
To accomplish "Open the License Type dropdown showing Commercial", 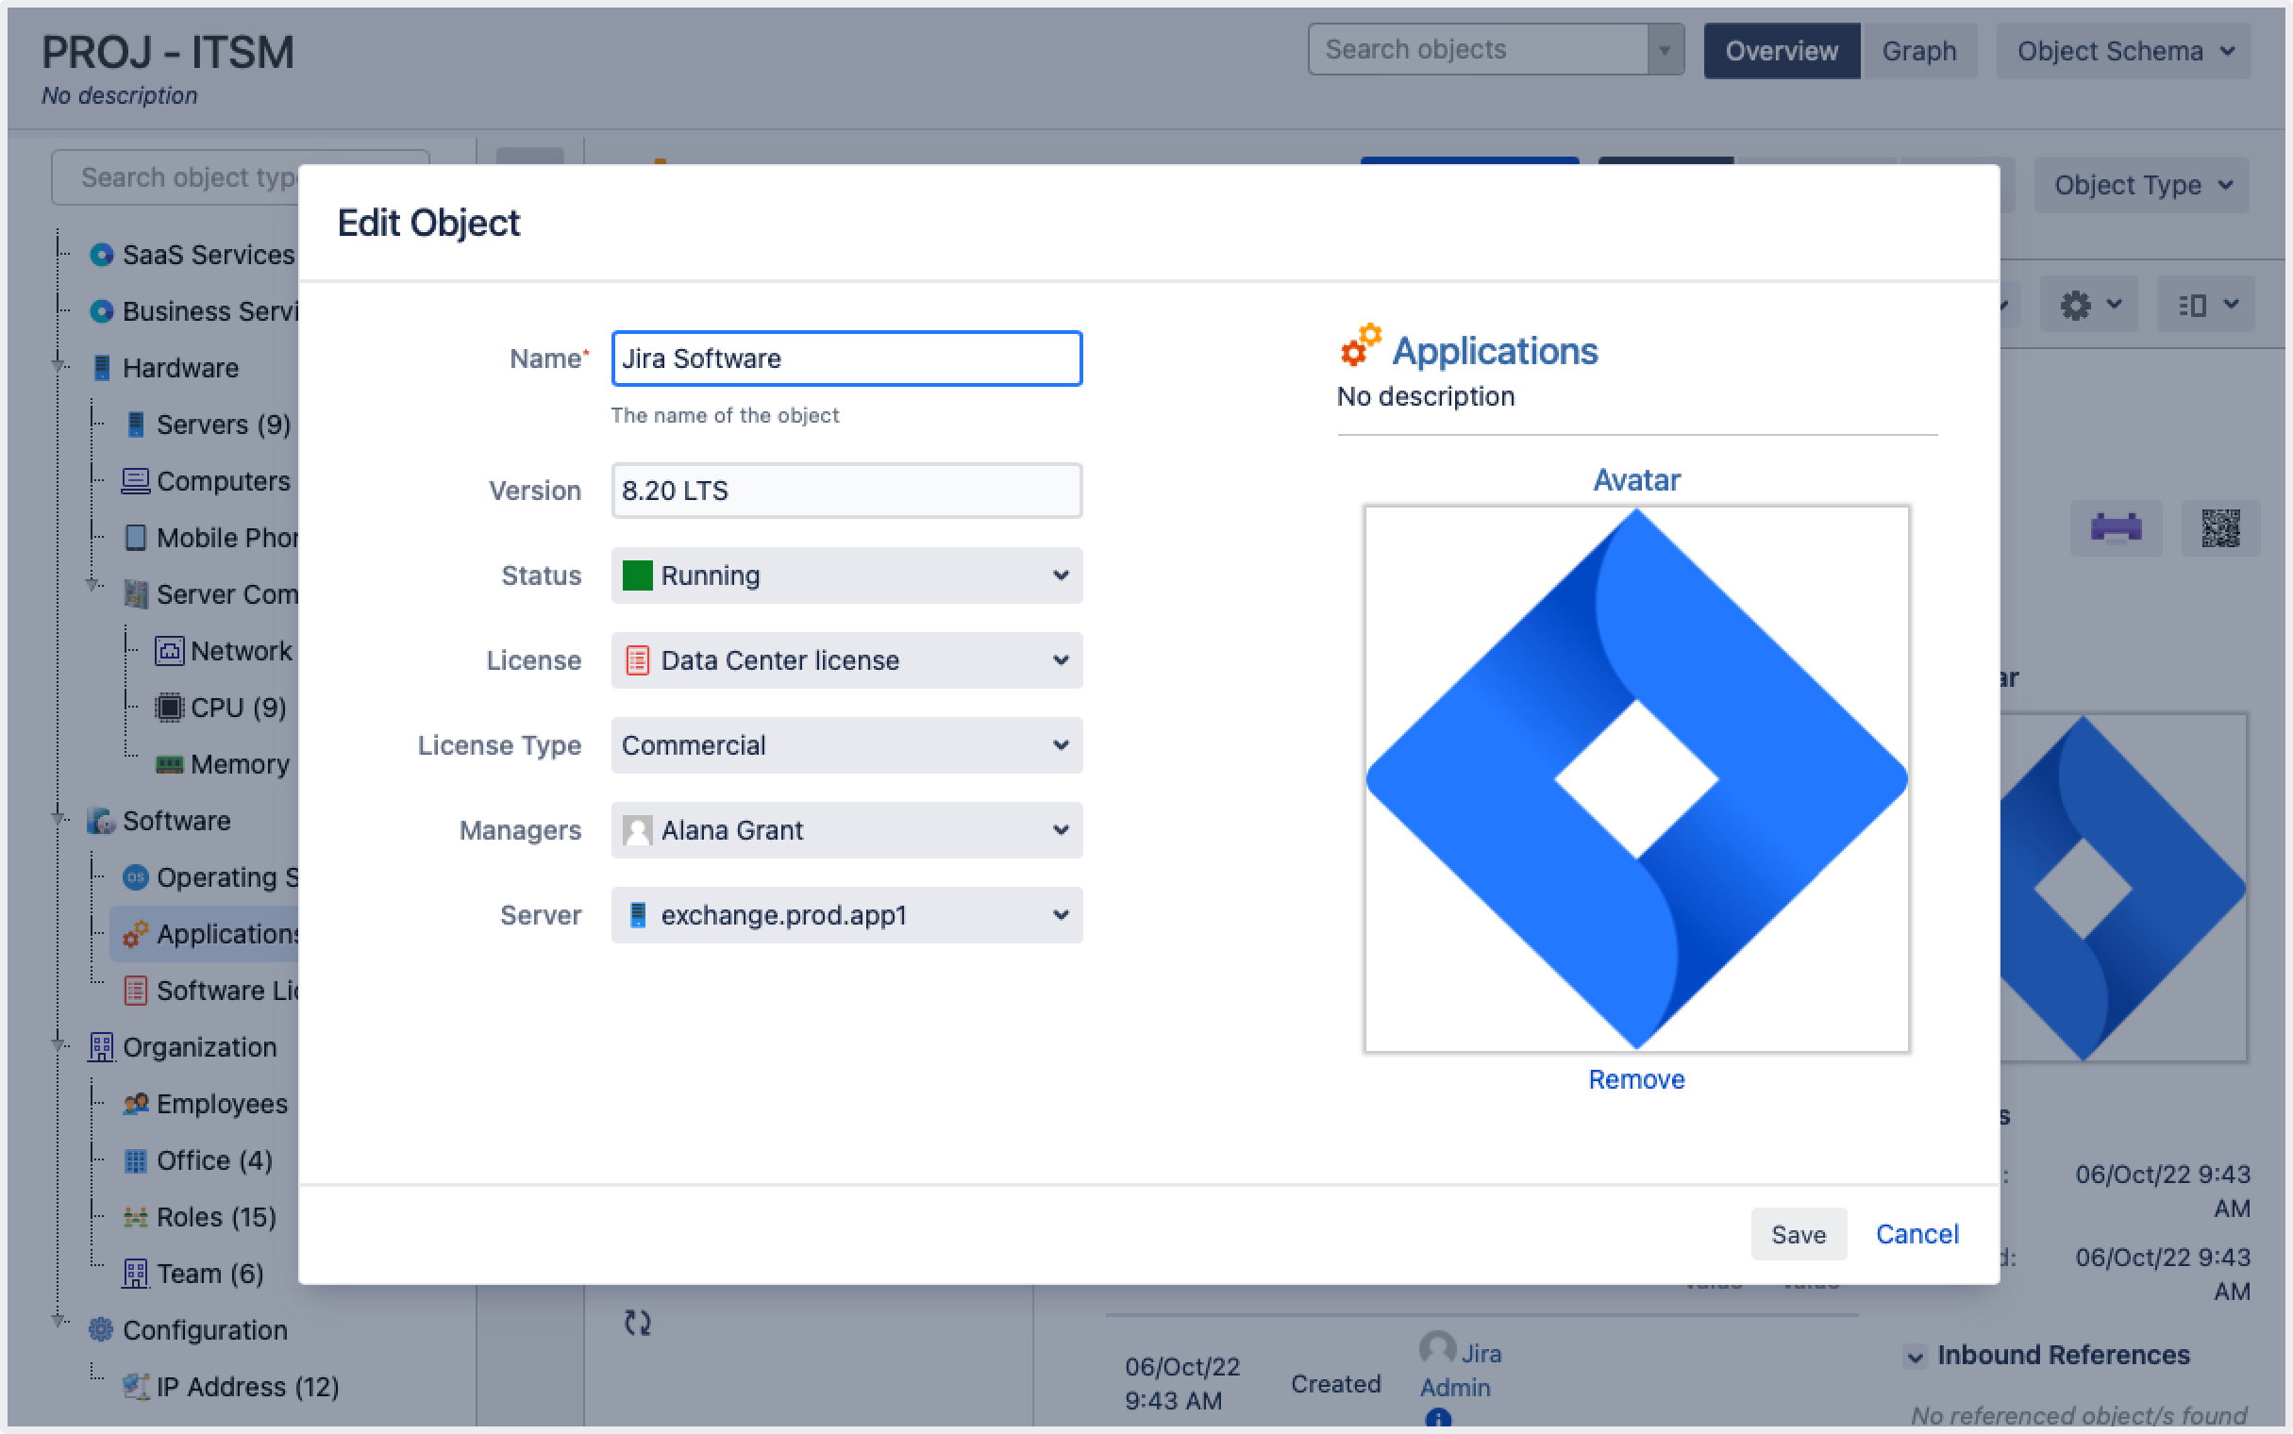I will [846, 745].
